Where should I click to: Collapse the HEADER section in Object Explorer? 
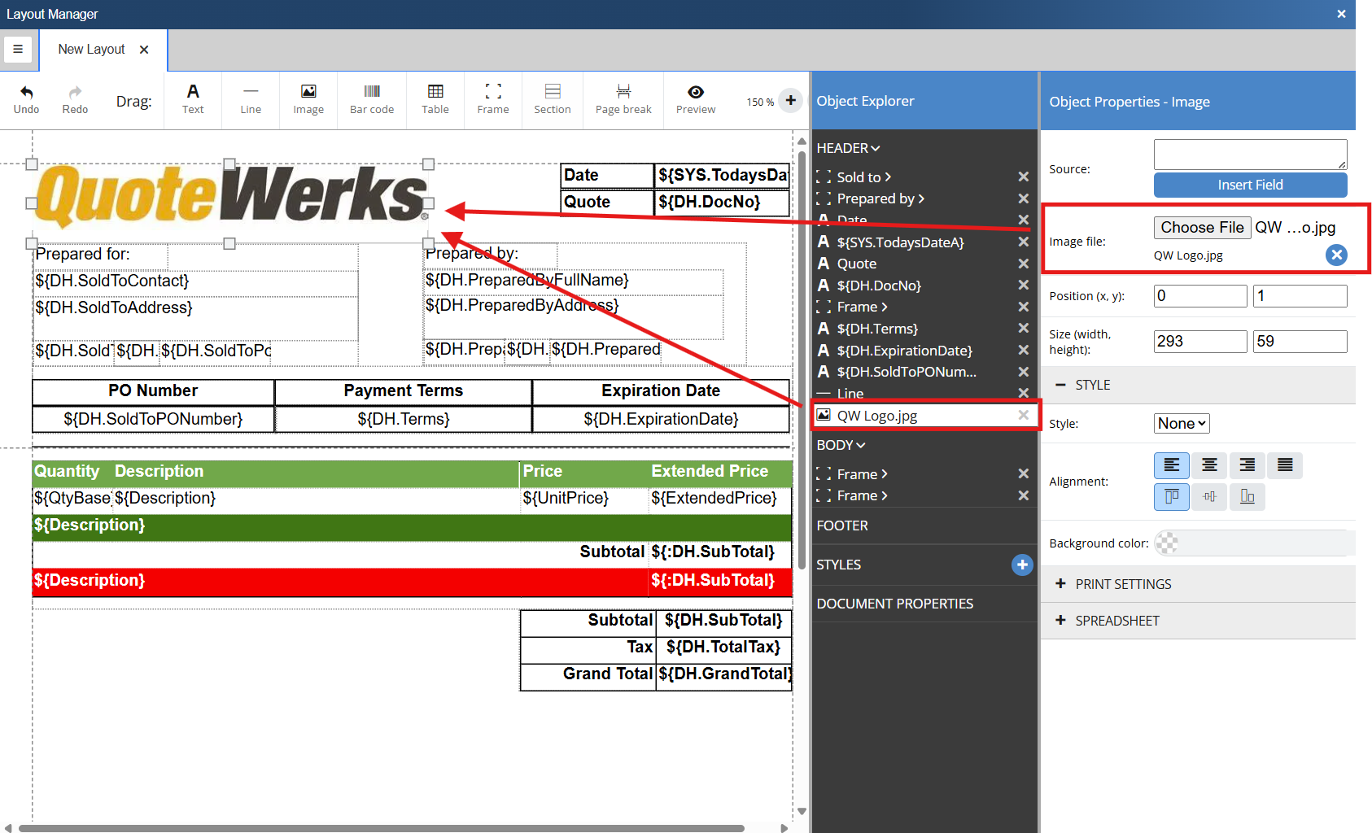848,148
